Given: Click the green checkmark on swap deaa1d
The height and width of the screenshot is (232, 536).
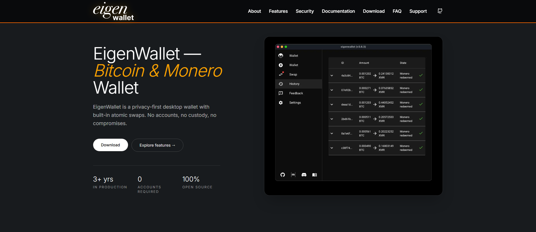Looking at the screenshot, I should 421,104.
